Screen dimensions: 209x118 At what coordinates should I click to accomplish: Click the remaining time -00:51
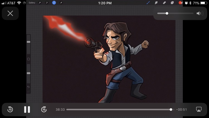coord(181,110)
